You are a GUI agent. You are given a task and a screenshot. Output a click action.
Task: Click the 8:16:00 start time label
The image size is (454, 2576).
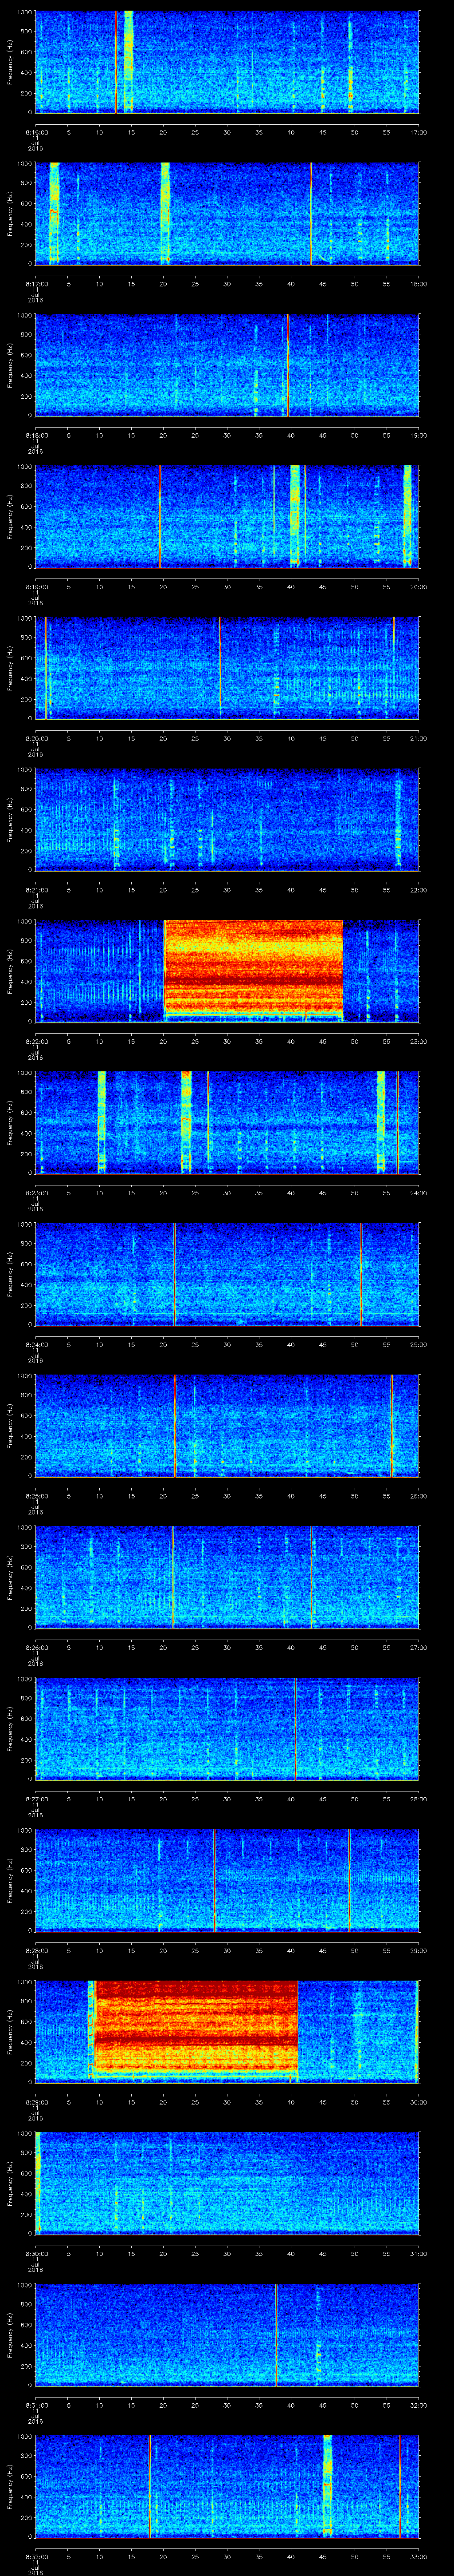coord(36,132)
